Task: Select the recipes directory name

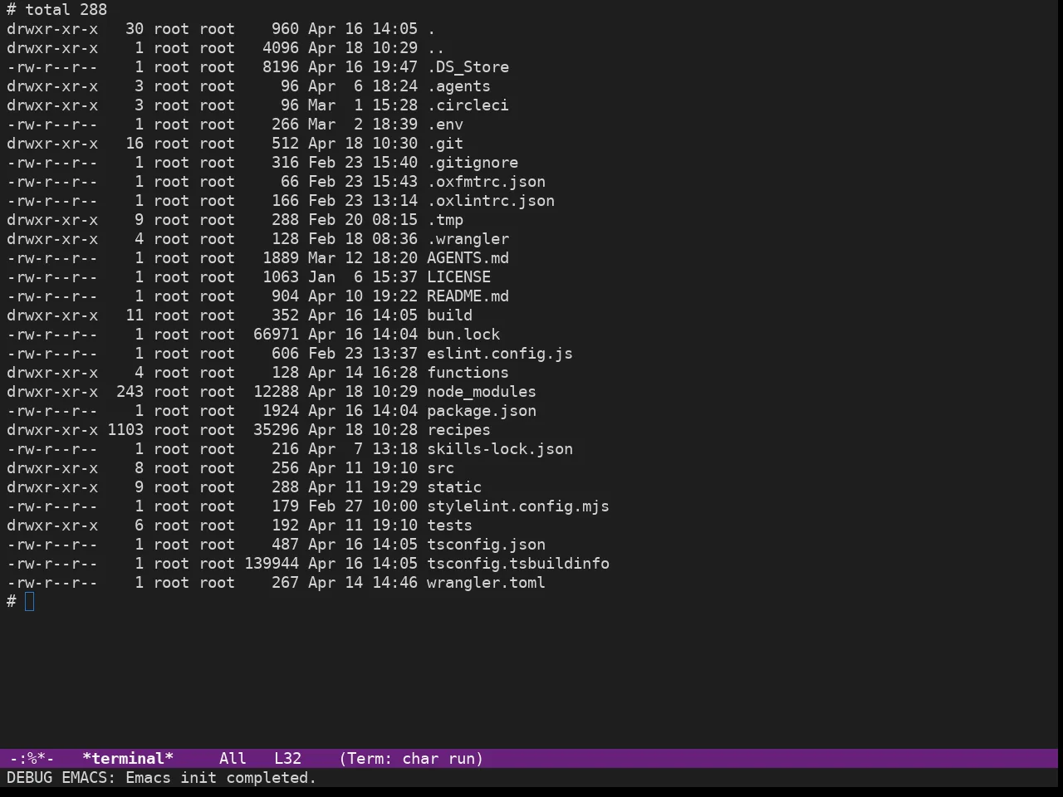Action: click(458, 430)
